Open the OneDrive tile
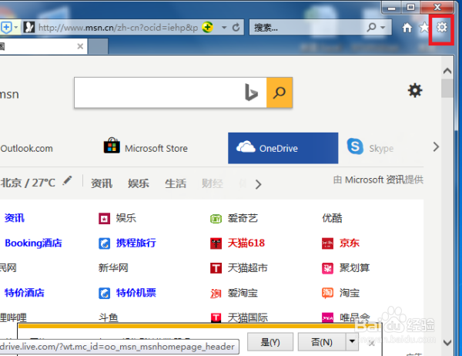Viewport: 462px width, 356px height. [x=283, y=148]
